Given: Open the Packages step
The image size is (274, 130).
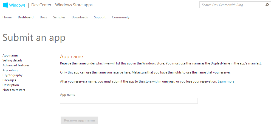Looking at the screenshot, I should (x=9, y=80).
